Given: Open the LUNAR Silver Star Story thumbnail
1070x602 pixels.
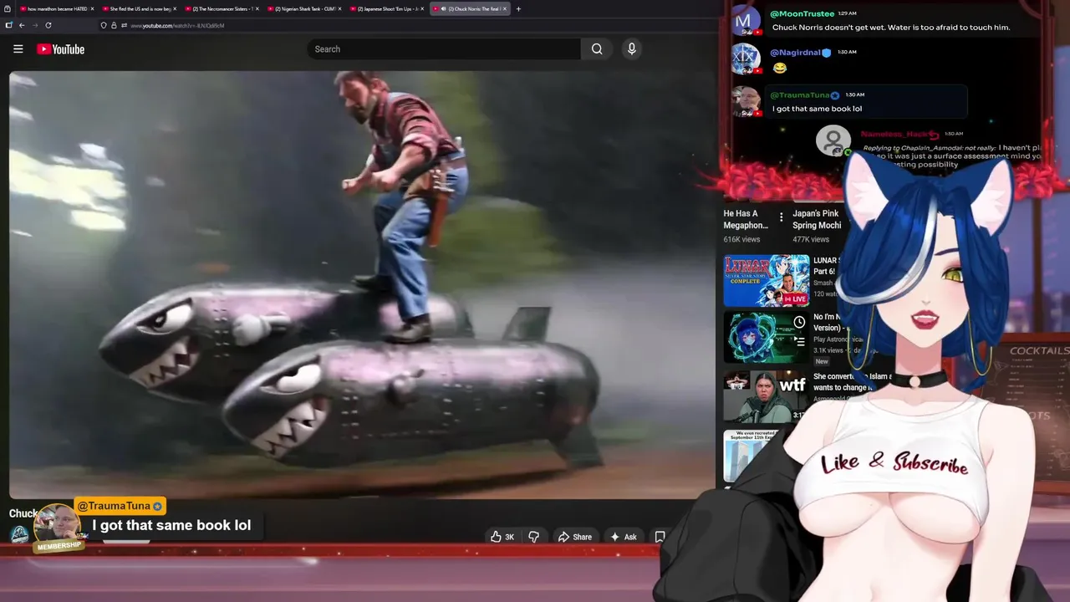Looking at the screenshot, I should 766,280.
